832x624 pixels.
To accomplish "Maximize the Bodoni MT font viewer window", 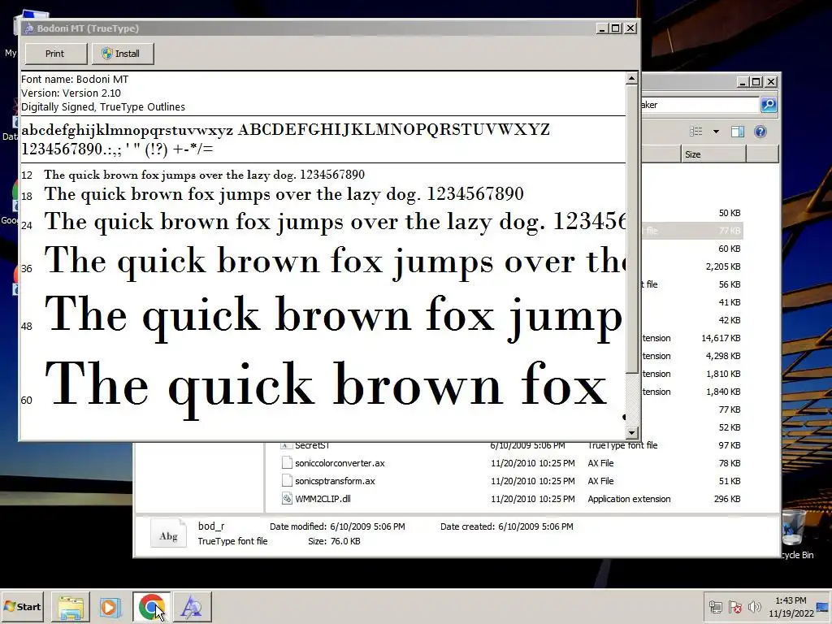I will (x=616, y=28).
